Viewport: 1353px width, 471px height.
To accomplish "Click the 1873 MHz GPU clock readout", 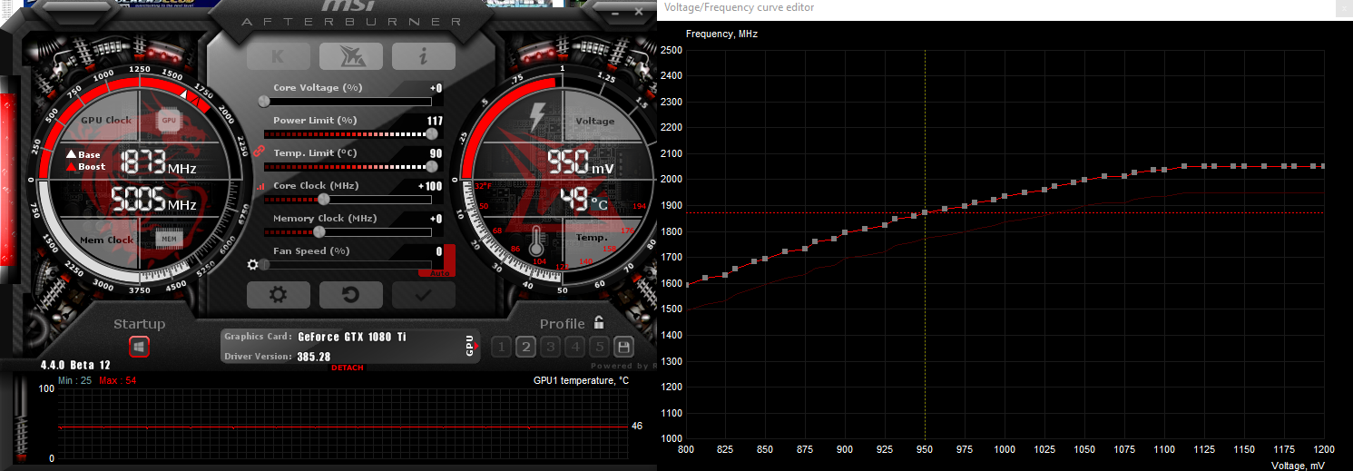I will click(158, 162).
